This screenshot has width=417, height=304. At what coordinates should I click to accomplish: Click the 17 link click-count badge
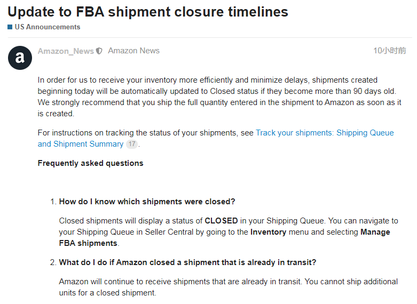(132, 144)
